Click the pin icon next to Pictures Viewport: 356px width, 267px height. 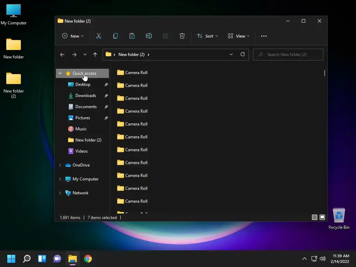[106, 118]
